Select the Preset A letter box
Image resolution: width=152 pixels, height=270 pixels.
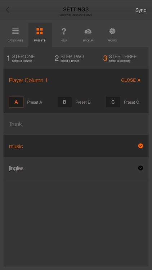[x=16, y=102]
